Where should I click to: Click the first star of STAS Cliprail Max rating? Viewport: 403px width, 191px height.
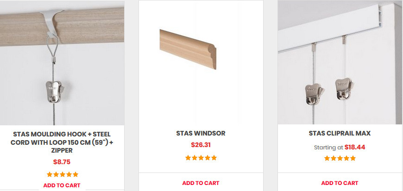[327, 158]
